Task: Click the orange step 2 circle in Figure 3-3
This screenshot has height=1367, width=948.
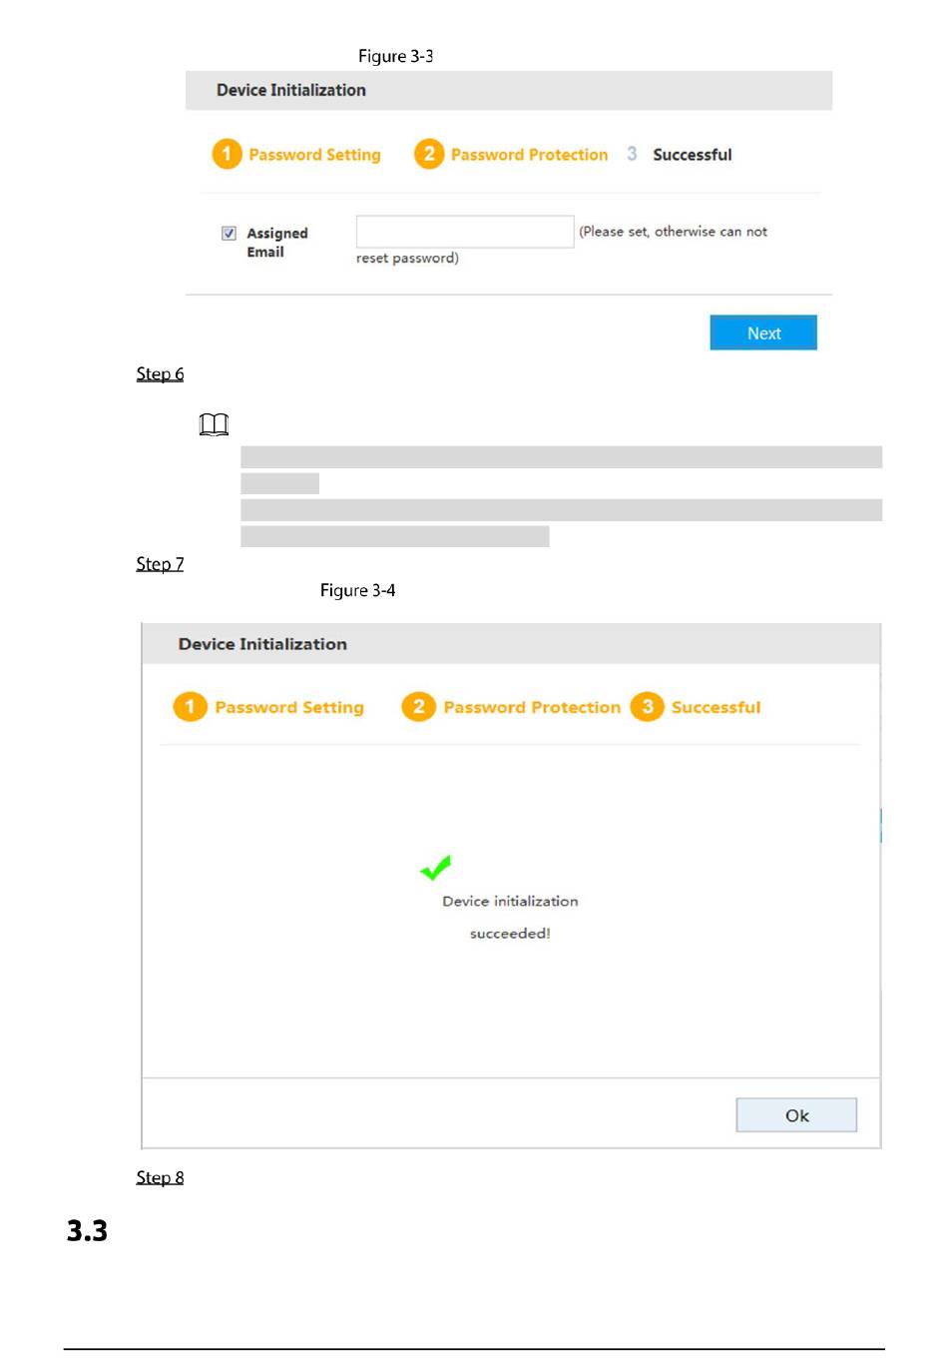Action: [429, 154]
